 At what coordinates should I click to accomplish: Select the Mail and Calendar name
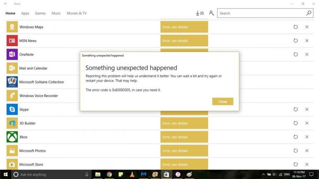click(x=33, y=68)
